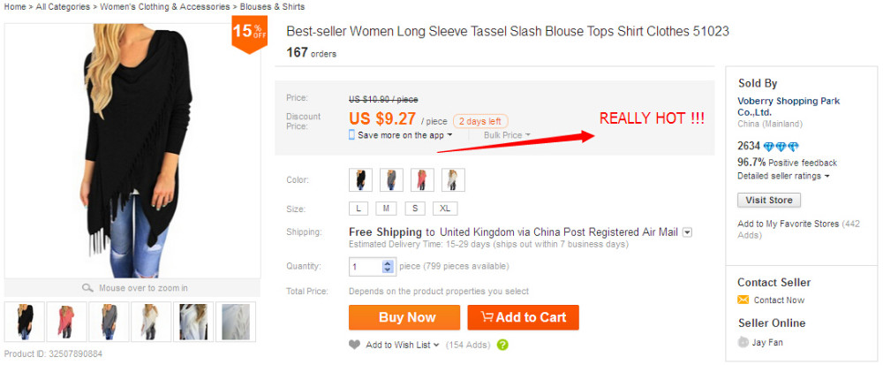Expand the Bulk Price dropdown
The height and width of the screenshot is (365, 883).
[x=507, y=135]
